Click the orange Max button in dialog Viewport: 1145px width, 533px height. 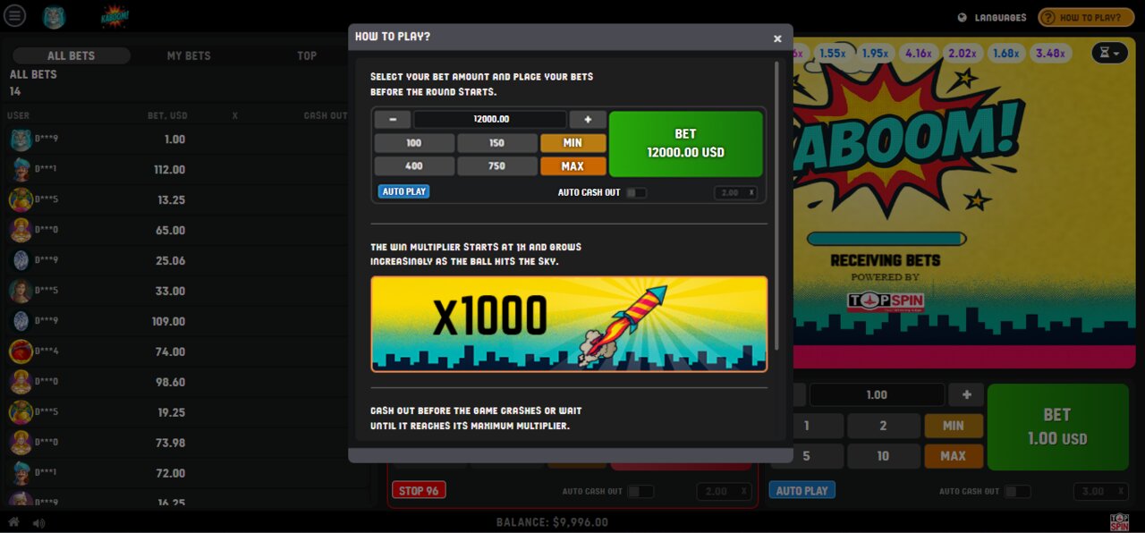[x=573, y=166]
